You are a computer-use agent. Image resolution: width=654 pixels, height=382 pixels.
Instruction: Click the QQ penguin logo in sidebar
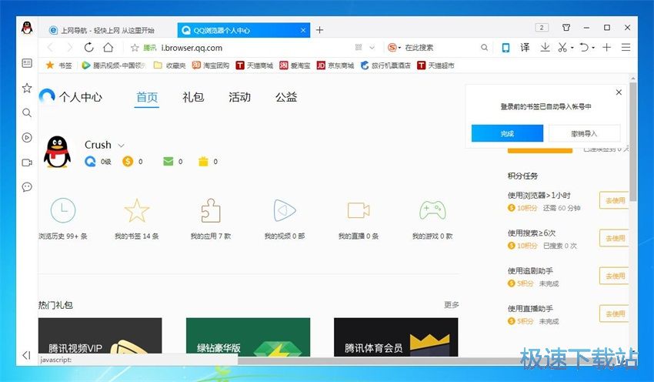point(27,28)
